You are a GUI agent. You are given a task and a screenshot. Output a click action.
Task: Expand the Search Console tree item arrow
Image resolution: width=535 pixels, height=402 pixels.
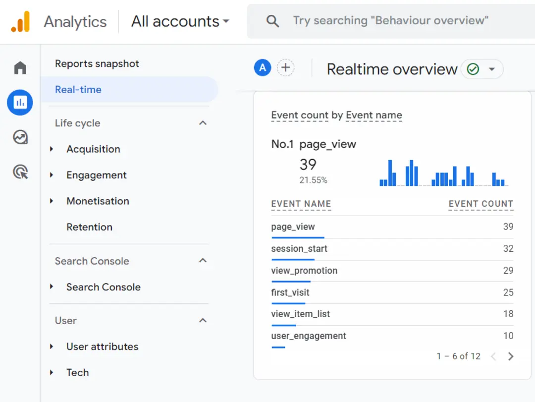pyautogui.click(x=52, y=287)
